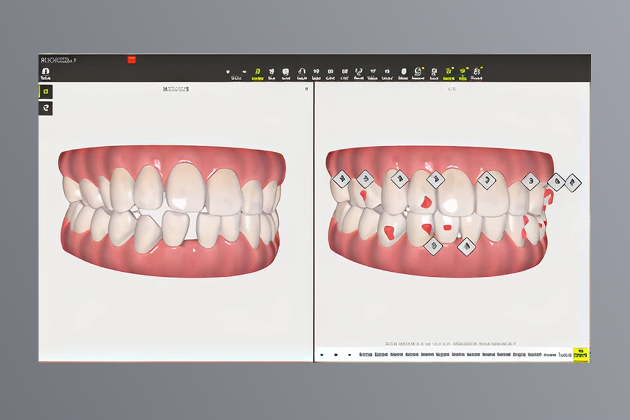The image size is (630, 420).
Task: Select the leftmost diamond marker on the upper molars
Action: pos(341,179)
